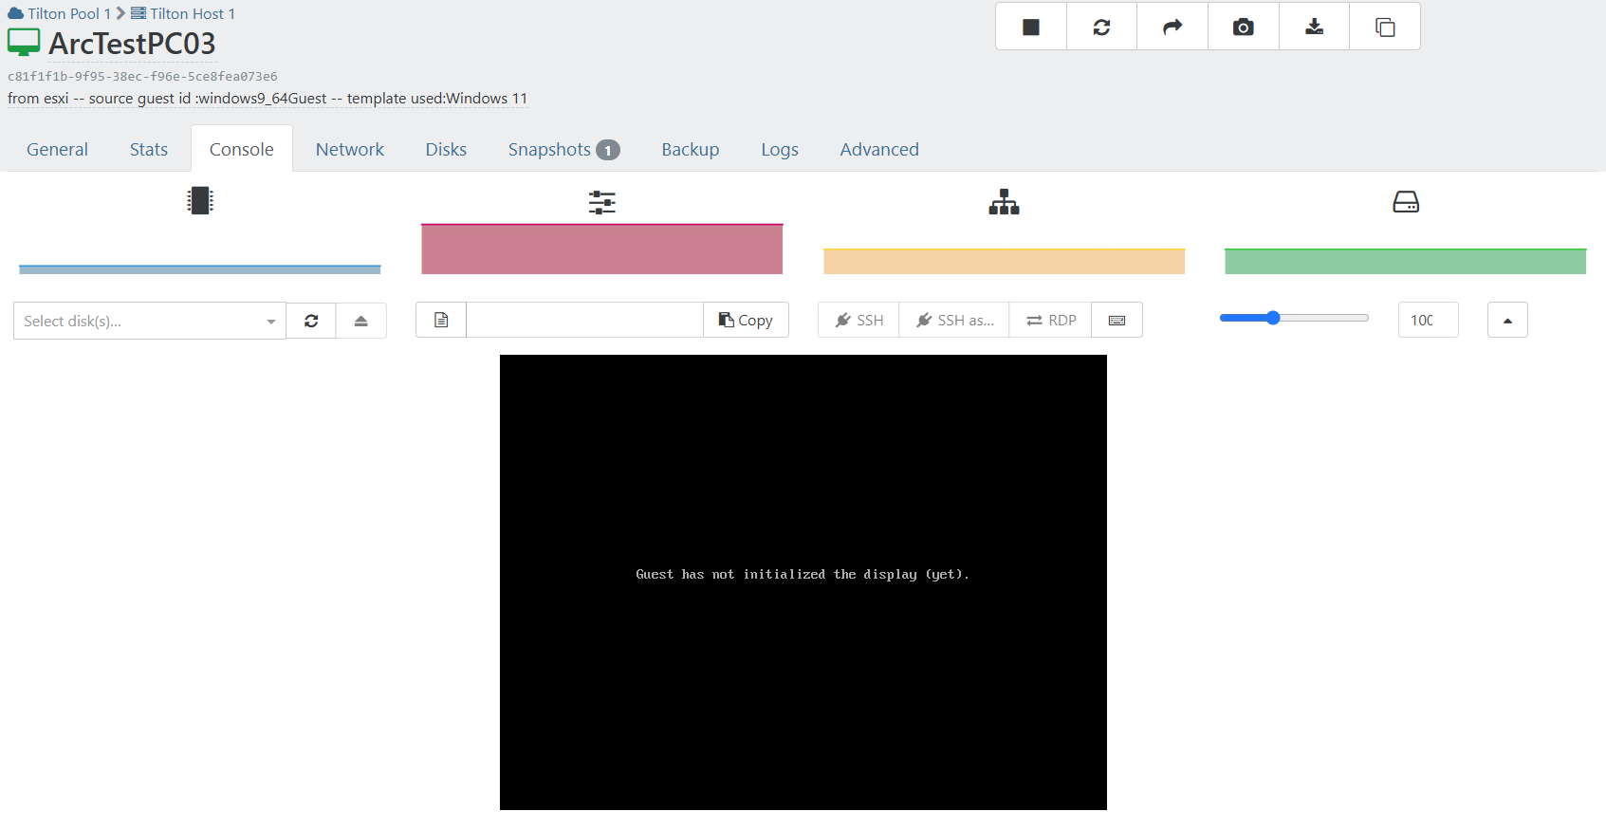Screen dimensions: 1606x830
Task: Click the eject disk icon button
Action: tap(360, 321)
